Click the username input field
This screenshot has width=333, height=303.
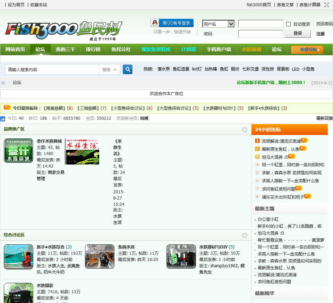point(261,24)
